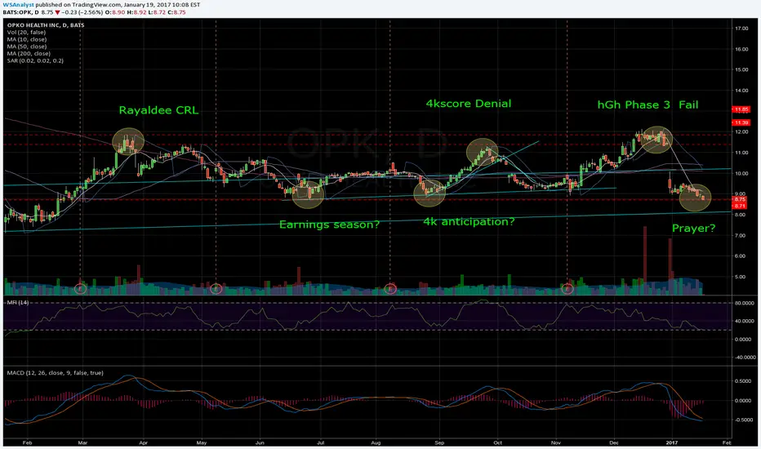This screenshot has height=449, width=761.
Task: Select the 4kscore Denial annotation text
Action: click(x=469, y=104)
